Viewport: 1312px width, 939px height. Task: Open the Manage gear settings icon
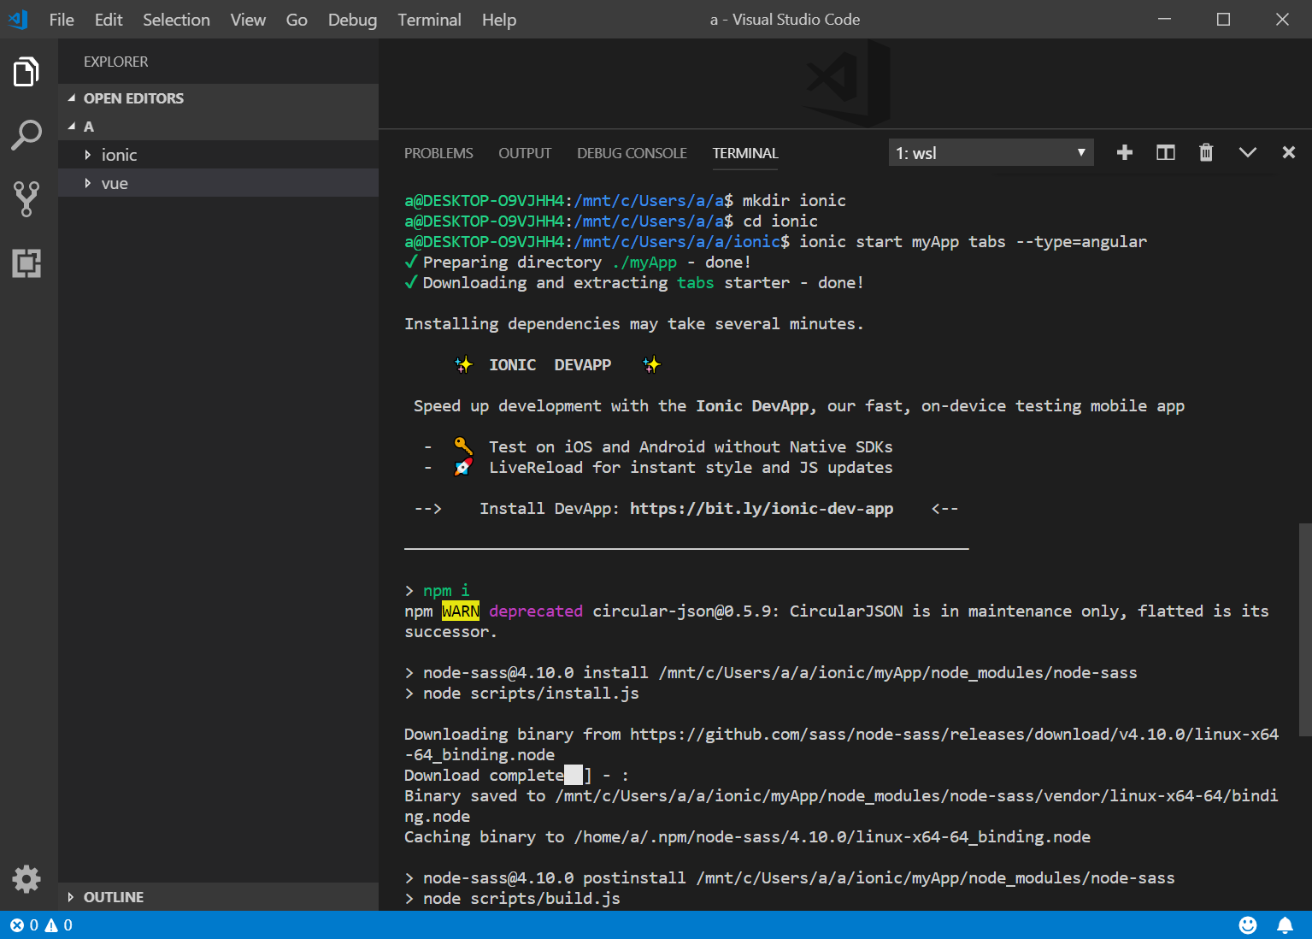[x=26, y=878]
